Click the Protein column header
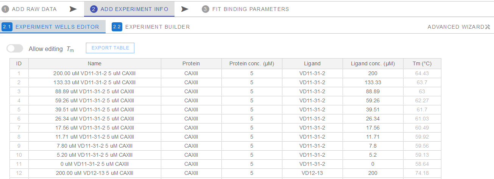494x179 pixels. click(x=191, y=64)
